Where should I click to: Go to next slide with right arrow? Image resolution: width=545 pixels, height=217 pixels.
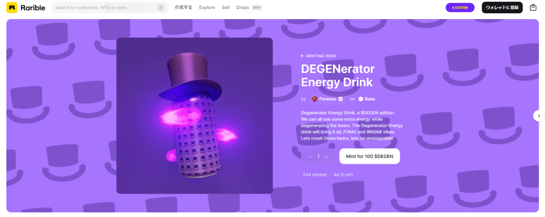(539, 115)
